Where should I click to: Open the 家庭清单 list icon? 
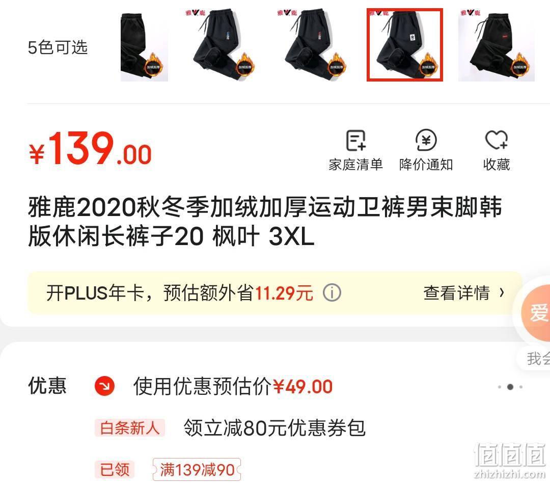point(355,141)
